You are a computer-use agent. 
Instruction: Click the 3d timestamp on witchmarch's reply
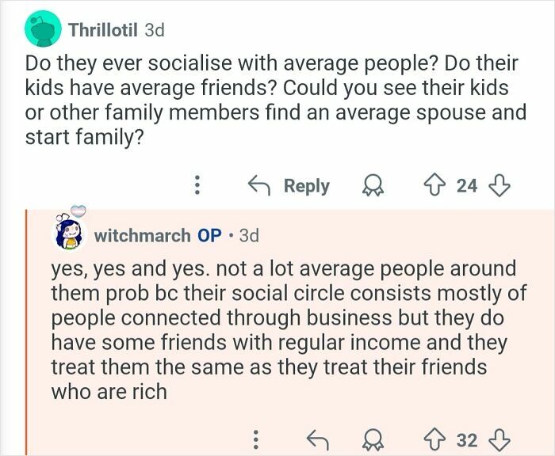(x=249, y=235)
